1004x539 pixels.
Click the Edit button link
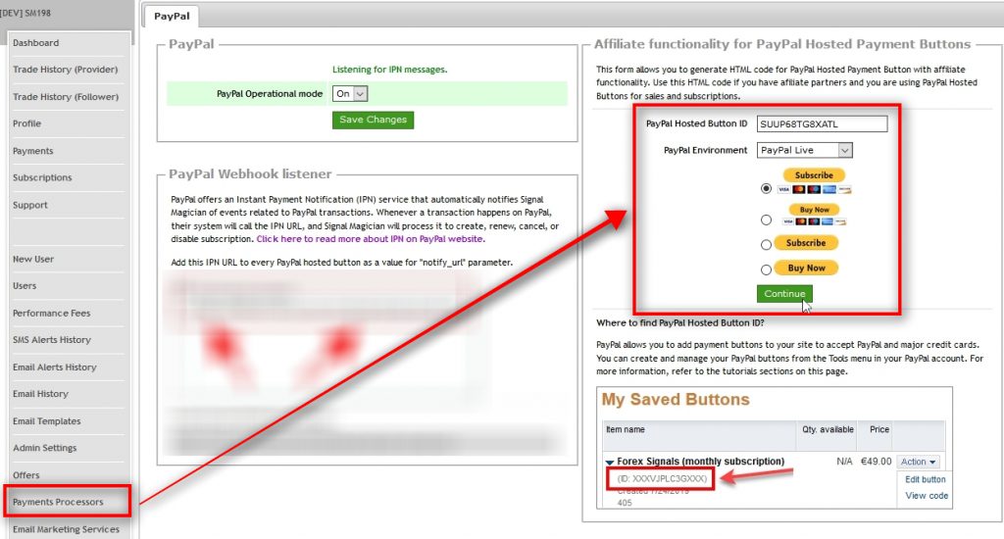point(925,479)
